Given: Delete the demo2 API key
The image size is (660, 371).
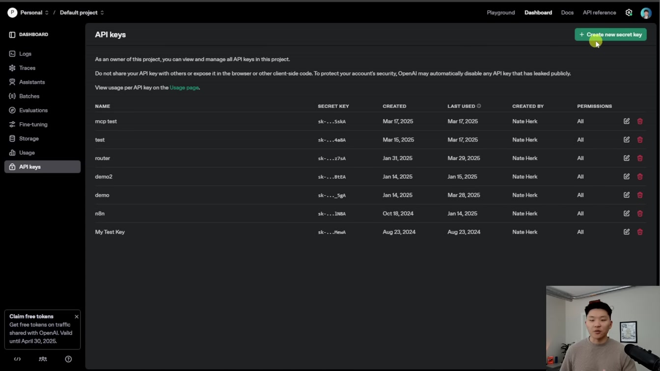Looking at the screenshot, I should (x=640, y=177).
